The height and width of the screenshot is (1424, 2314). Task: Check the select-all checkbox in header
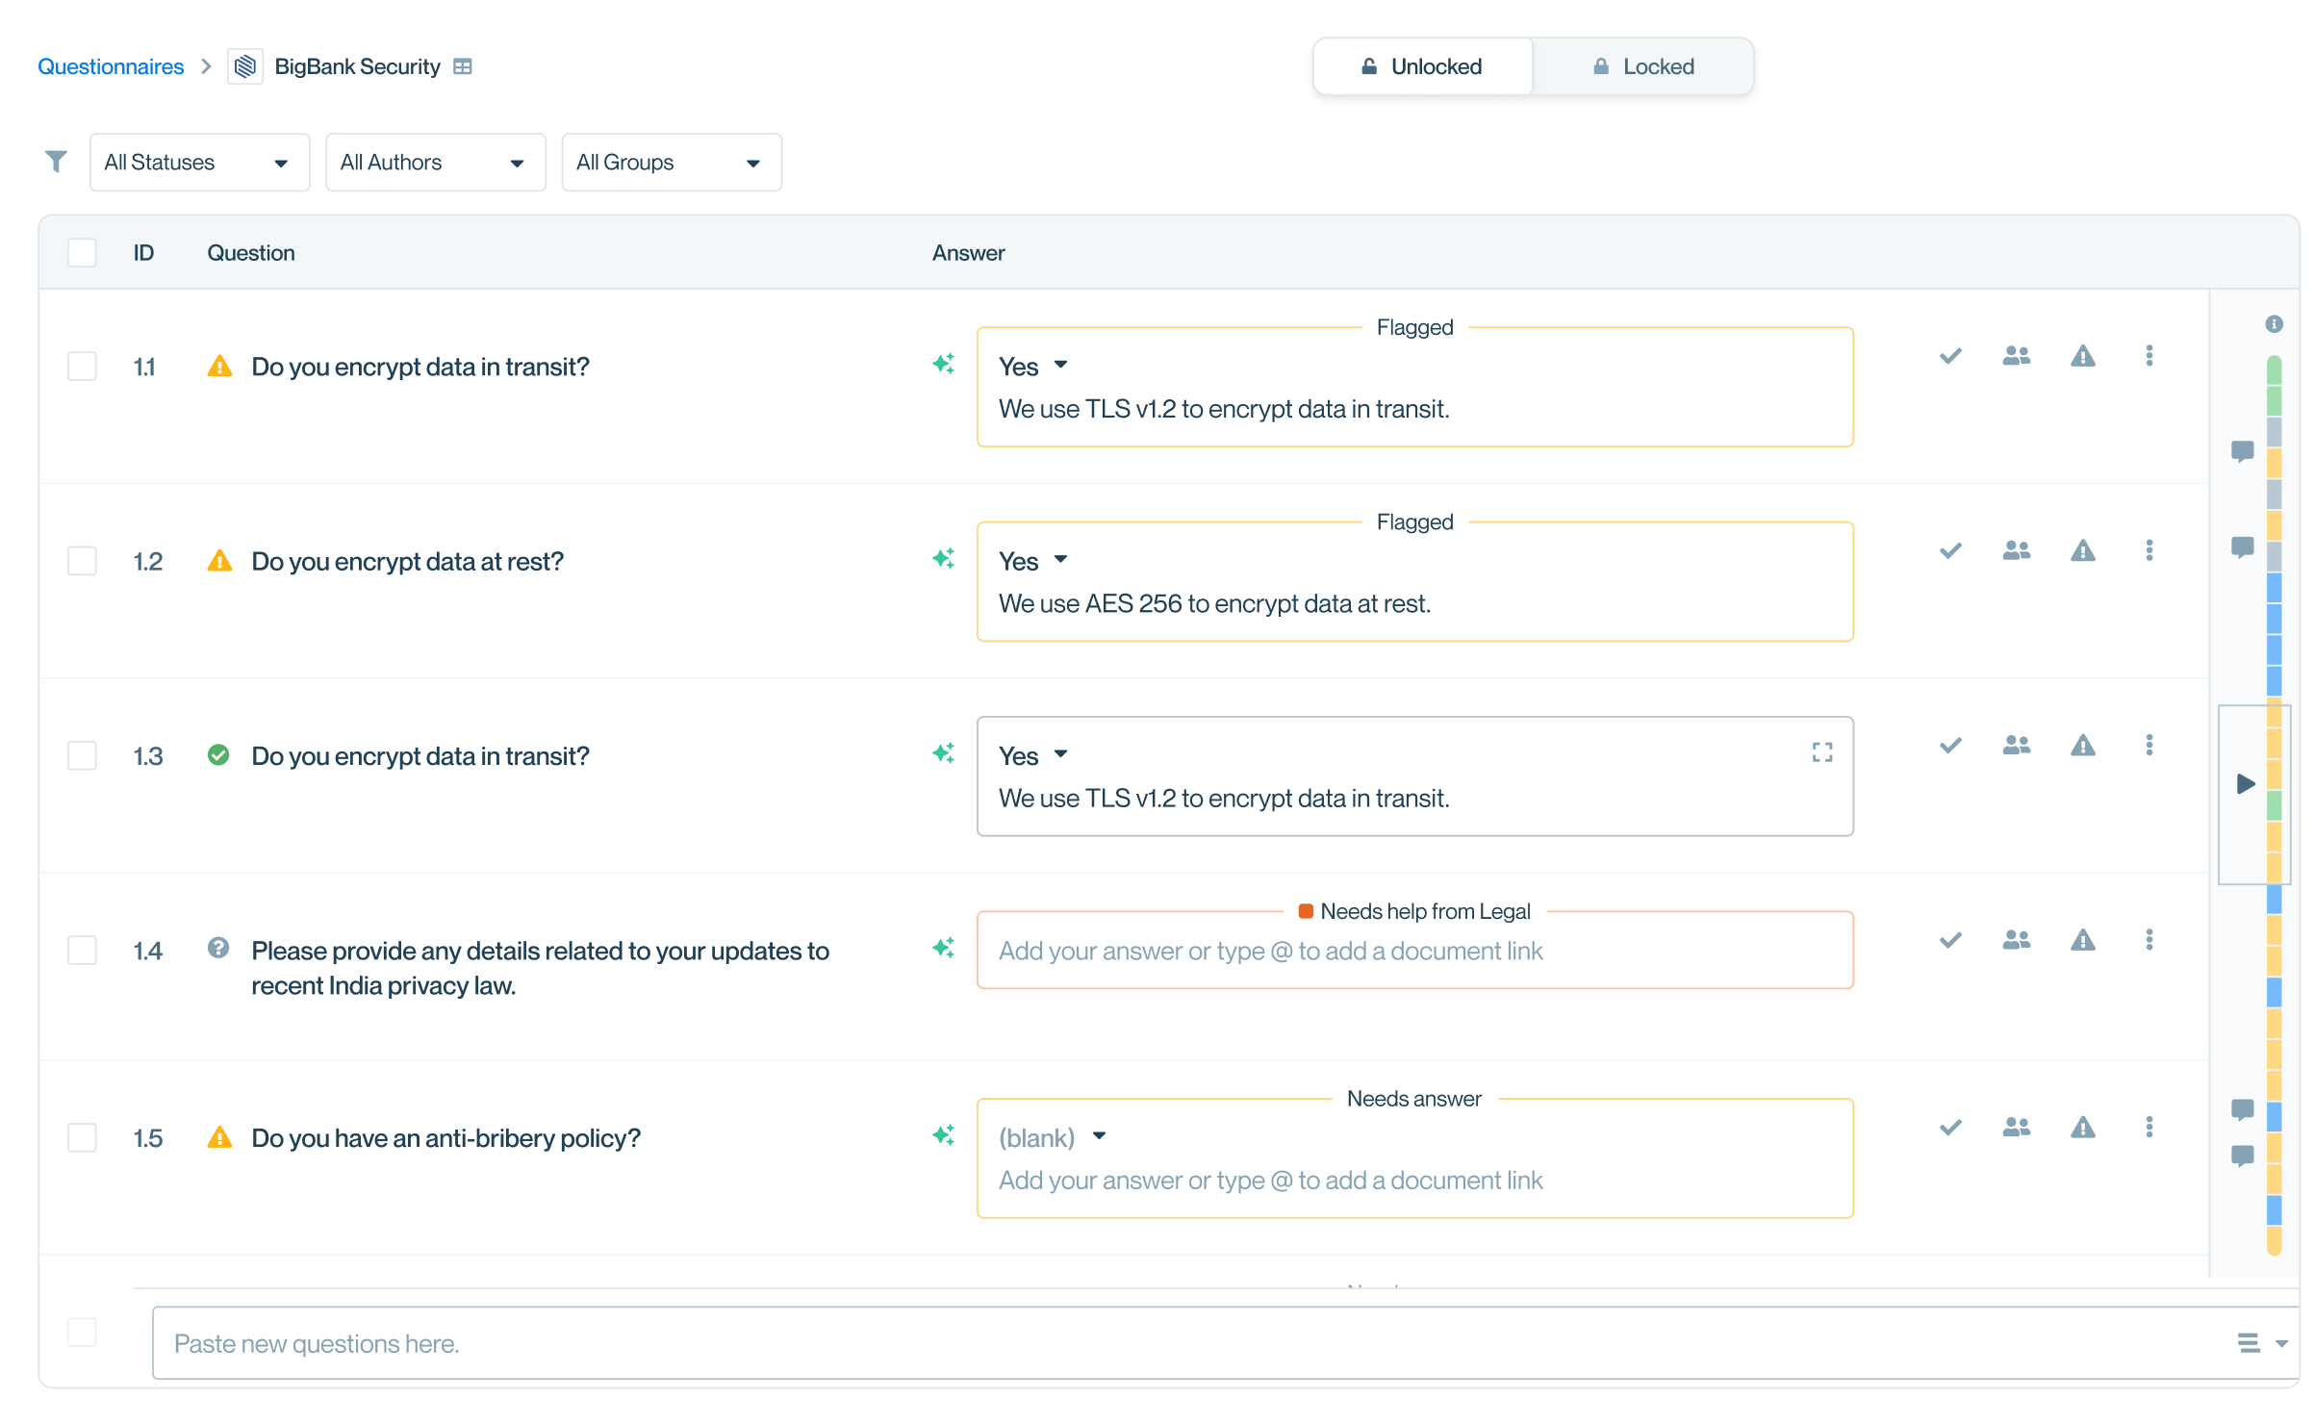click(x=82, y=253)
